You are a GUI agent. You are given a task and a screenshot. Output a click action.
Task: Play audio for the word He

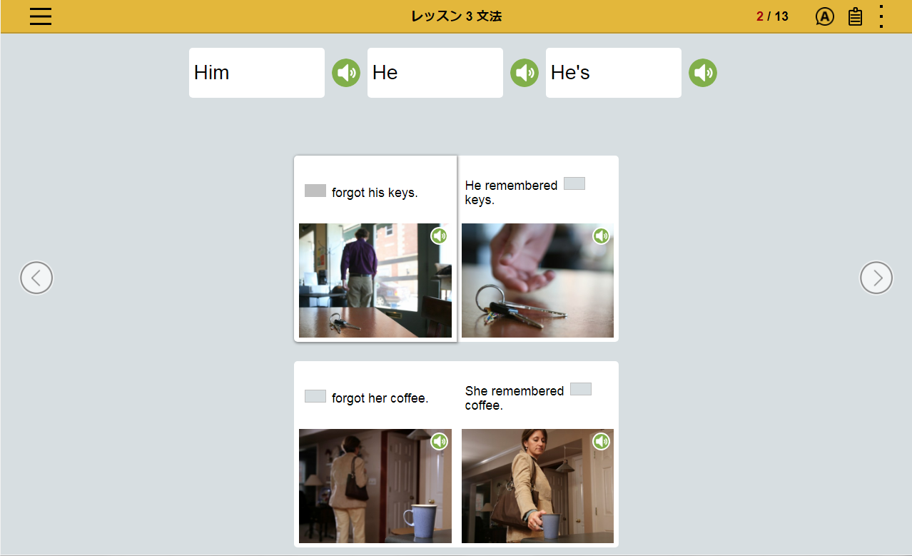[x=525, y=73]
